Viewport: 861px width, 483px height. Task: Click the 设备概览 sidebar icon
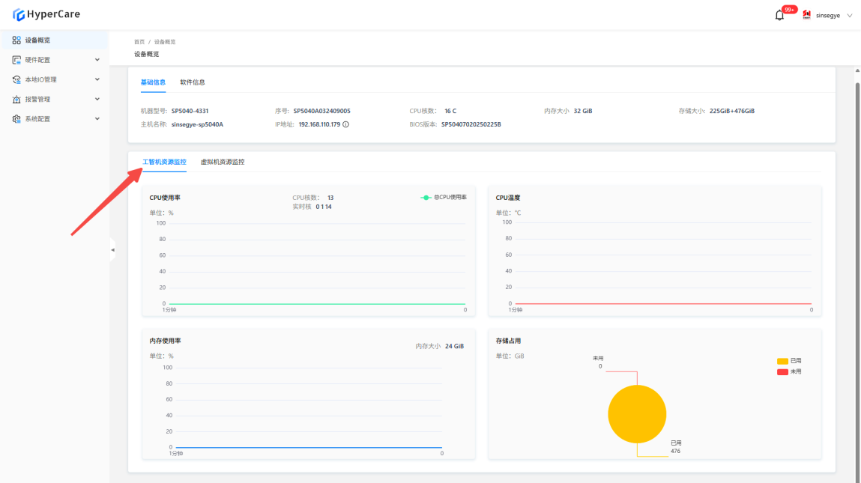(x=16, y=40)
